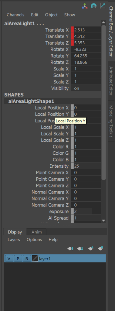Click the hyperbolic graph toggle icon
Image resolution: width=115 pixels, height=311 pixels.
click(x=103, y=6)
